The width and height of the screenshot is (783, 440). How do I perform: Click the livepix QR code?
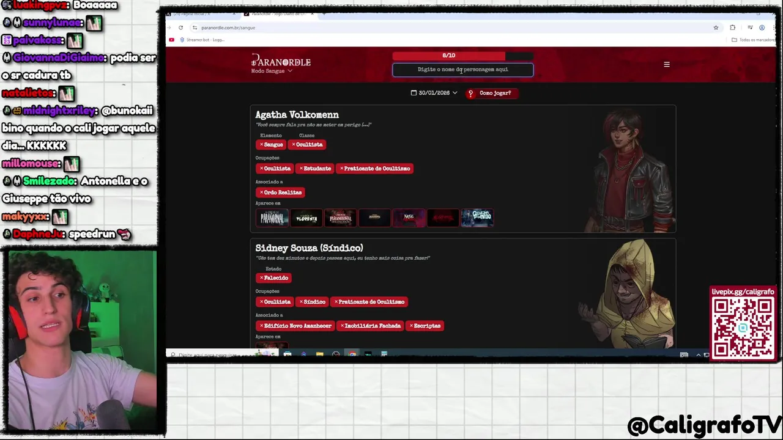pos(743,327)
